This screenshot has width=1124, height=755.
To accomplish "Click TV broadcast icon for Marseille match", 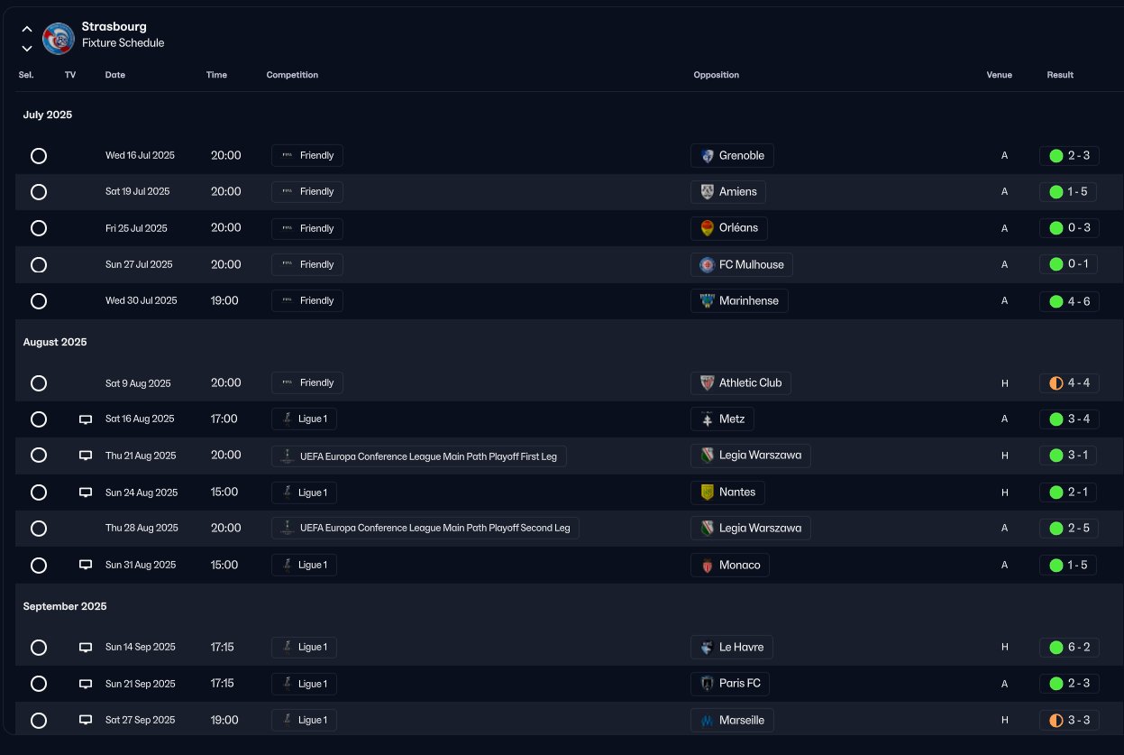I will pos(86,720).
